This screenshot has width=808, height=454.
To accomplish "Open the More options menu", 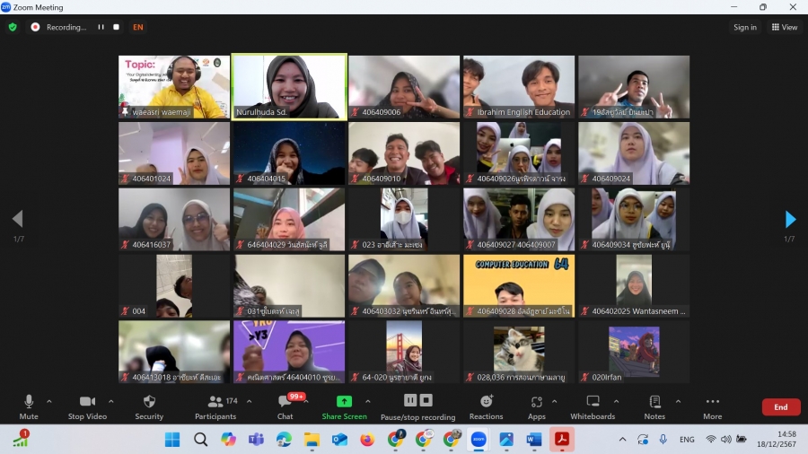I will pos(712,406).
